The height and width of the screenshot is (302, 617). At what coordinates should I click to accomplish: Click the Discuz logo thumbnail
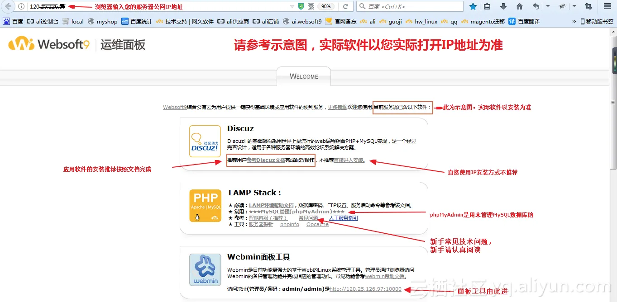[205, 142]
